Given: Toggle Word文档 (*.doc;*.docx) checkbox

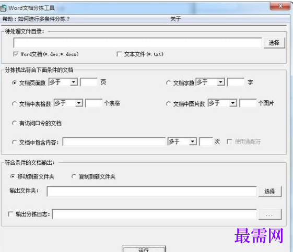Looking at the screenshot, I should pos(16,54).
